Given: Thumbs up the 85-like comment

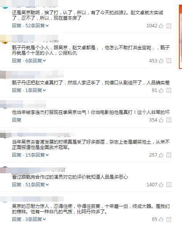Looking at the screenshot, I should pos(161,219).
